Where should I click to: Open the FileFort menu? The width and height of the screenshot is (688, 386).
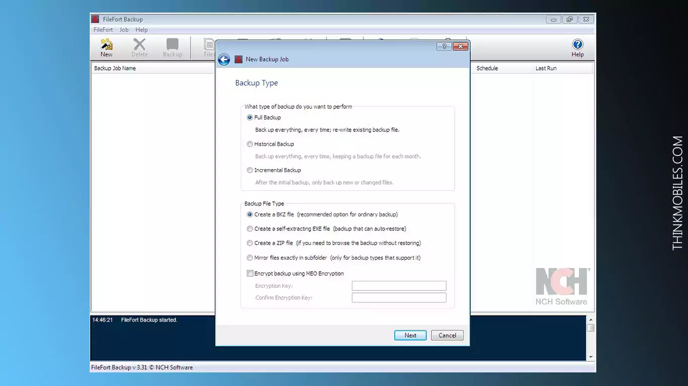point(103,30)
